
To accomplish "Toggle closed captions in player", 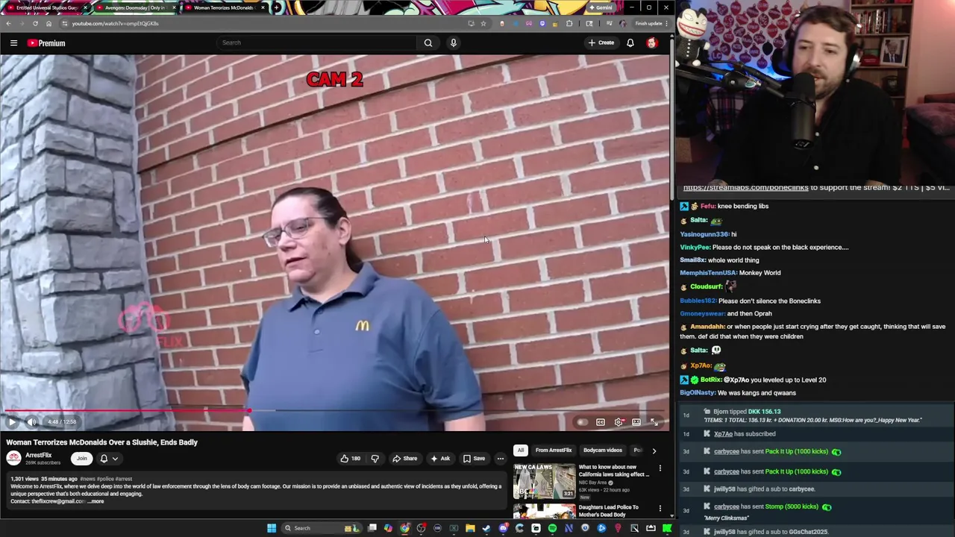I will (x=600, y=422).
